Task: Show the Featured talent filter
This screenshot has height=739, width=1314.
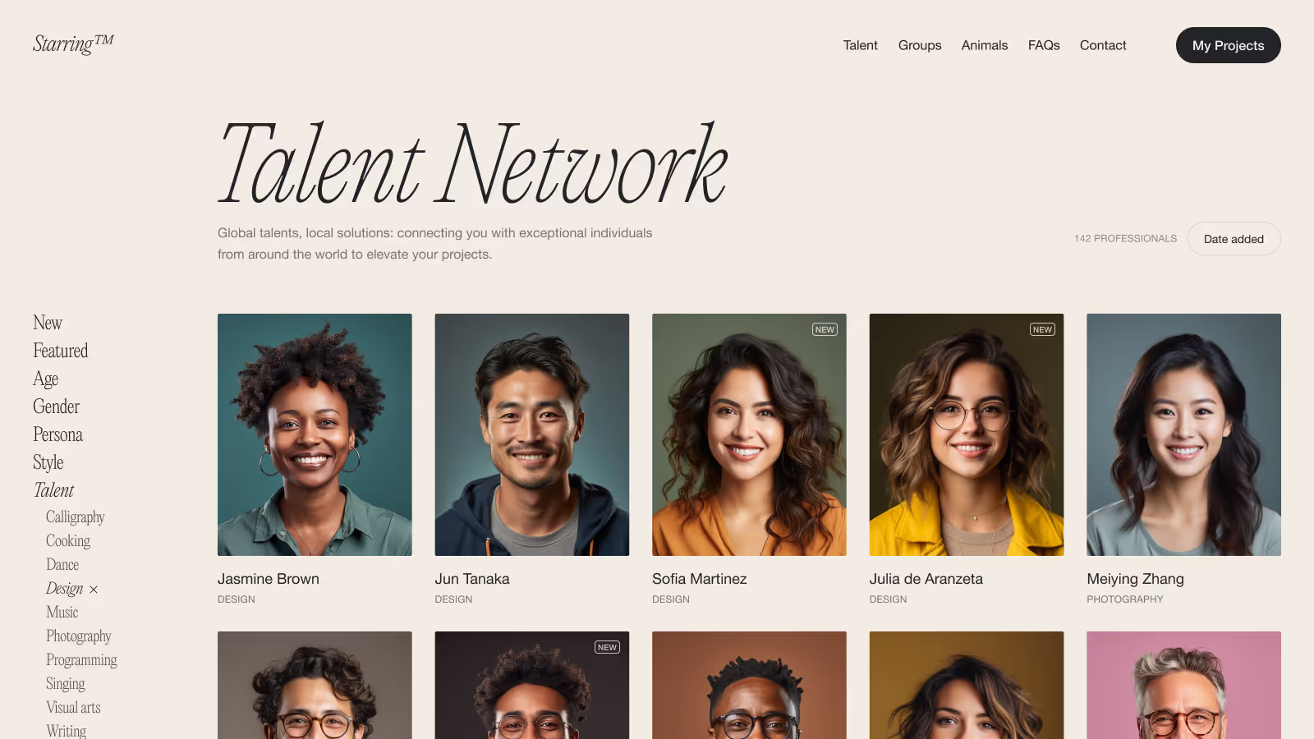Action: pos(60,351)
